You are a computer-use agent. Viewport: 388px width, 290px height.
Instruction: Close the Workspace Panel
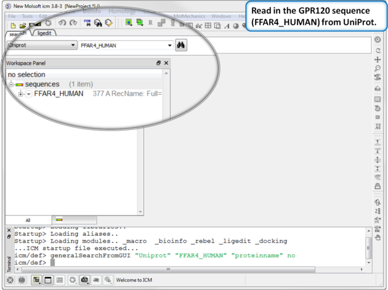(166, 63)
